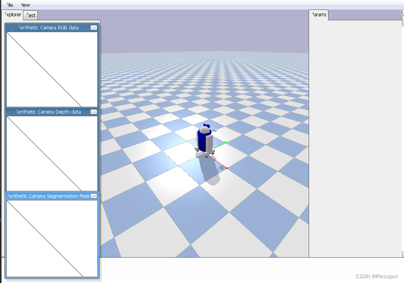Click the RGB data camera preview image
Viewport: 404px width, 283px height.
[52, 69]
